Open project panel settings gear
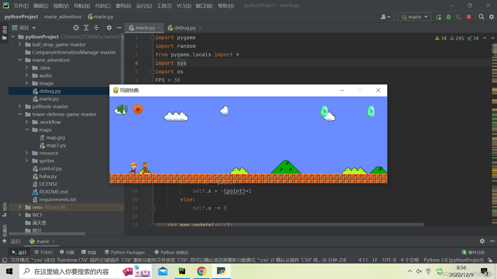 click(x=109, y=28)
